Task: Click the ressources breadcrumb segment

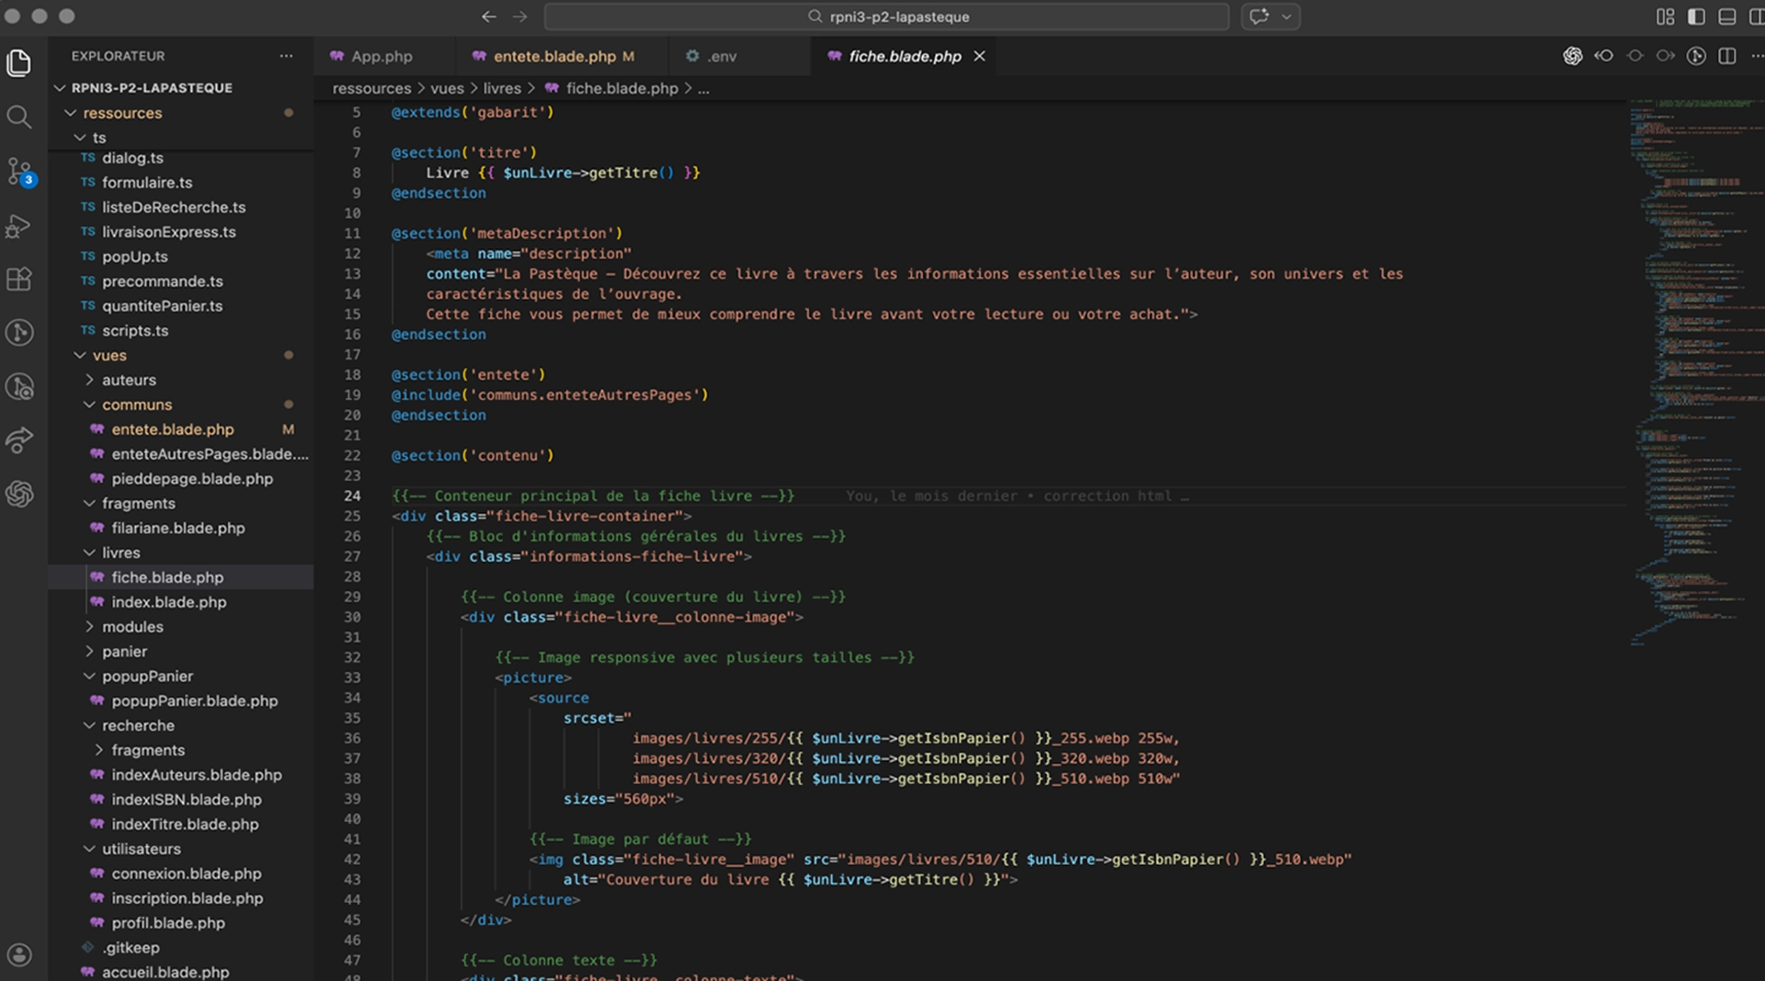Action: 371,88
